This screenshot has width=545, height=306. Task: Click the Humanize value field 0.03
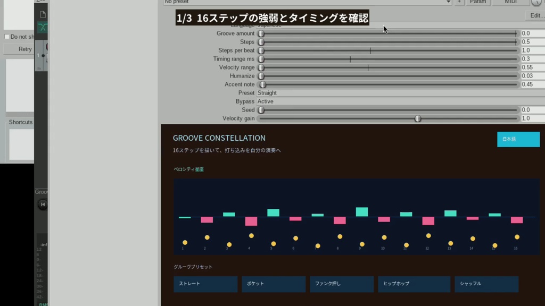pos(533,76)
